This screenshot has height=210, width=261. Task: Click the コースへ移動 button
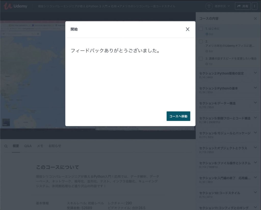coord(178,116)
